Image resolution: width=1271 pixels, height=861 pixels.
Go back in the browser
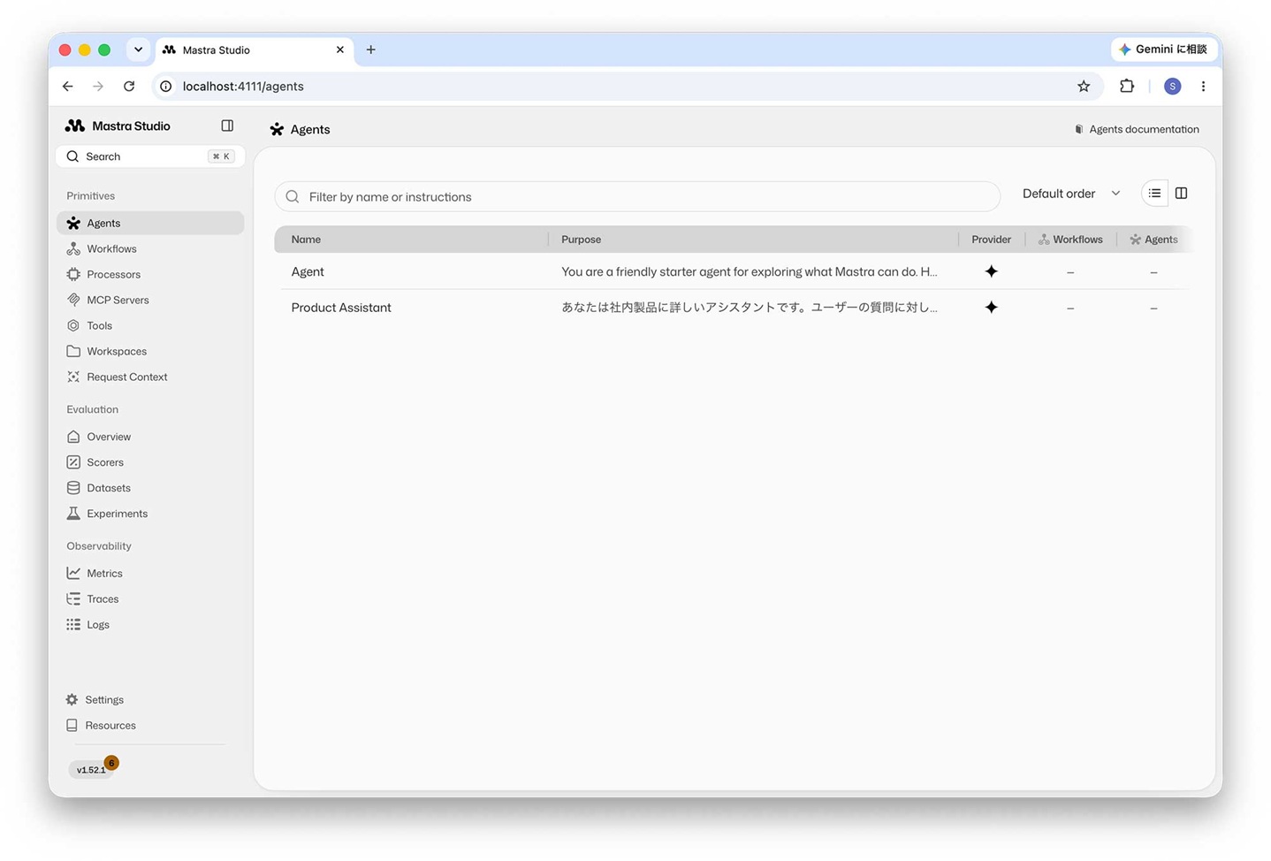(68, 86)
